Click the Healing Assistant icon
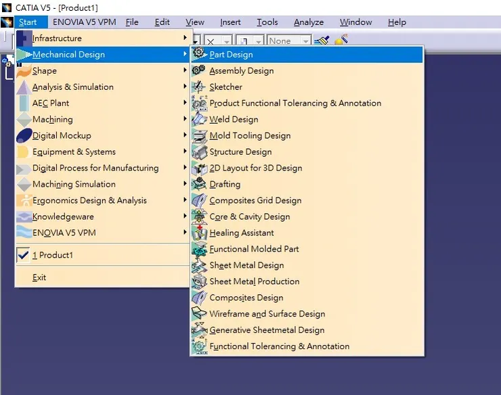 click(199, 233)
